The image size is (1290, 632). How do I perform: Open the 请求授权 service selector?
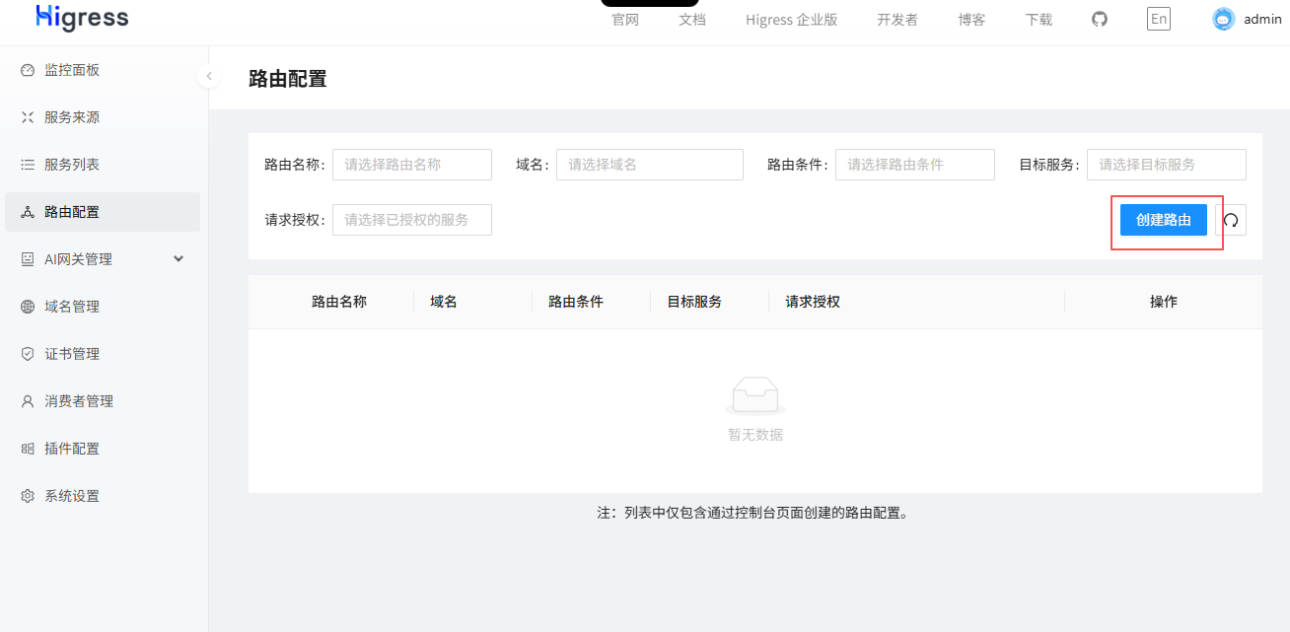pos(412,220)
